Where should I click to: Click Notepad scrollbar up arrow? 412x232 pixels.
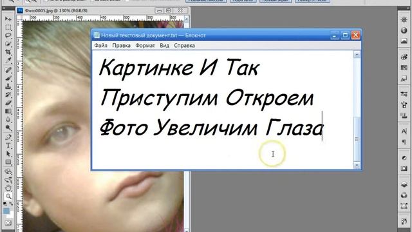pos(357,55)
